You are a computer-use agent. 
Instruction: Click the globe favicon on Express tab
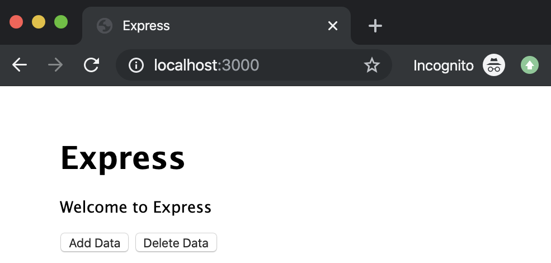(105, 26)
